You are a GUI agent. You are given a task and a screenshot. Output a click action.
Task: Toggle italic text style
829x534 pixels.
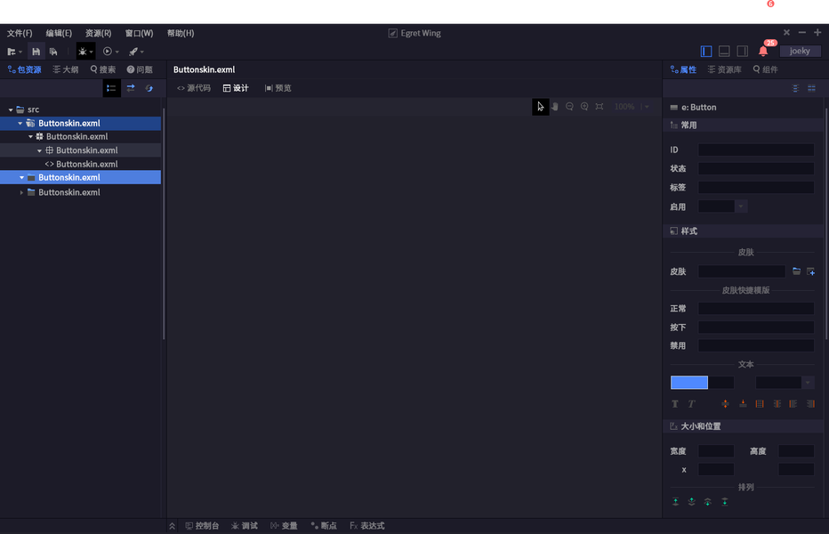[x=691, y=404]
